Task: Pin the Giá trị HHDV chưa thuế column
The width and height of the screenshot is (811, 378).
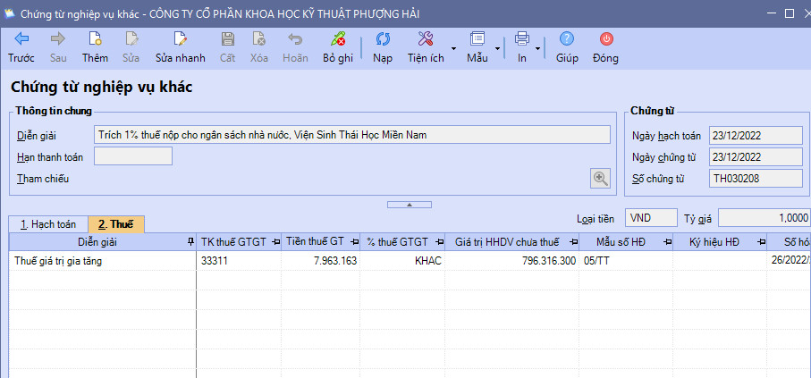Action: (573, 242)
